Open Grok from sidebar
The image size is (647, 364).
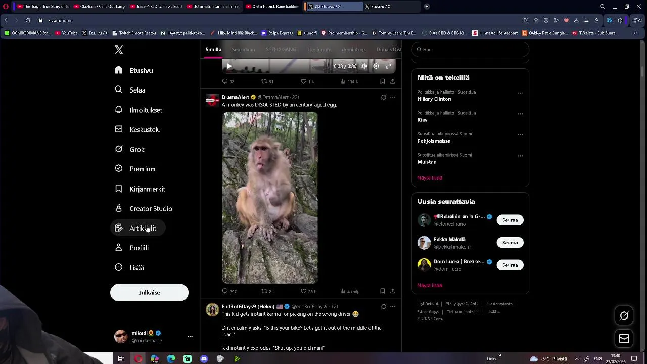[130, 149]
